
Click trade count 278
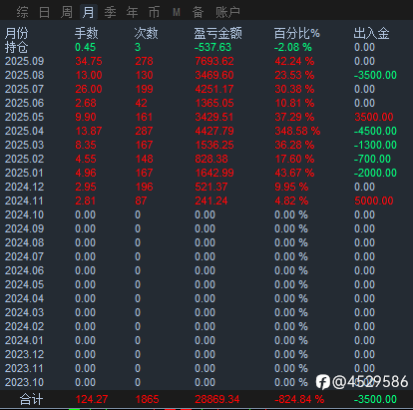pyautogui.click(x=144, y=61)
